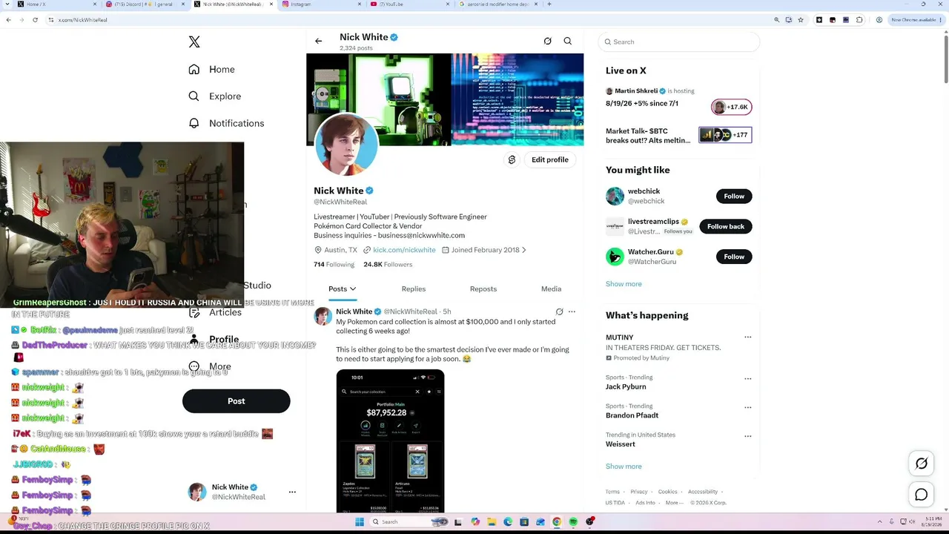Open the Cookies footer link
Image resolution: width=949 pixels, height=534 pixels.
667,492
